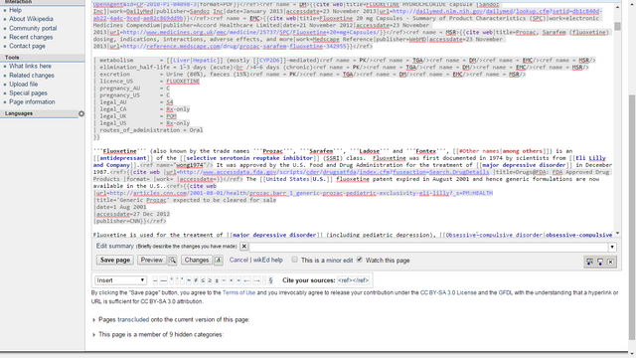
Task: Check the 'This is a minor edit' checkbox
Action: [x=295, y=260]
